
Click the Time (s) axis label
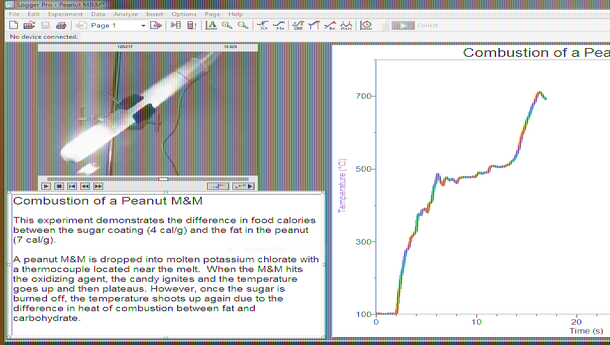[586, 331]
